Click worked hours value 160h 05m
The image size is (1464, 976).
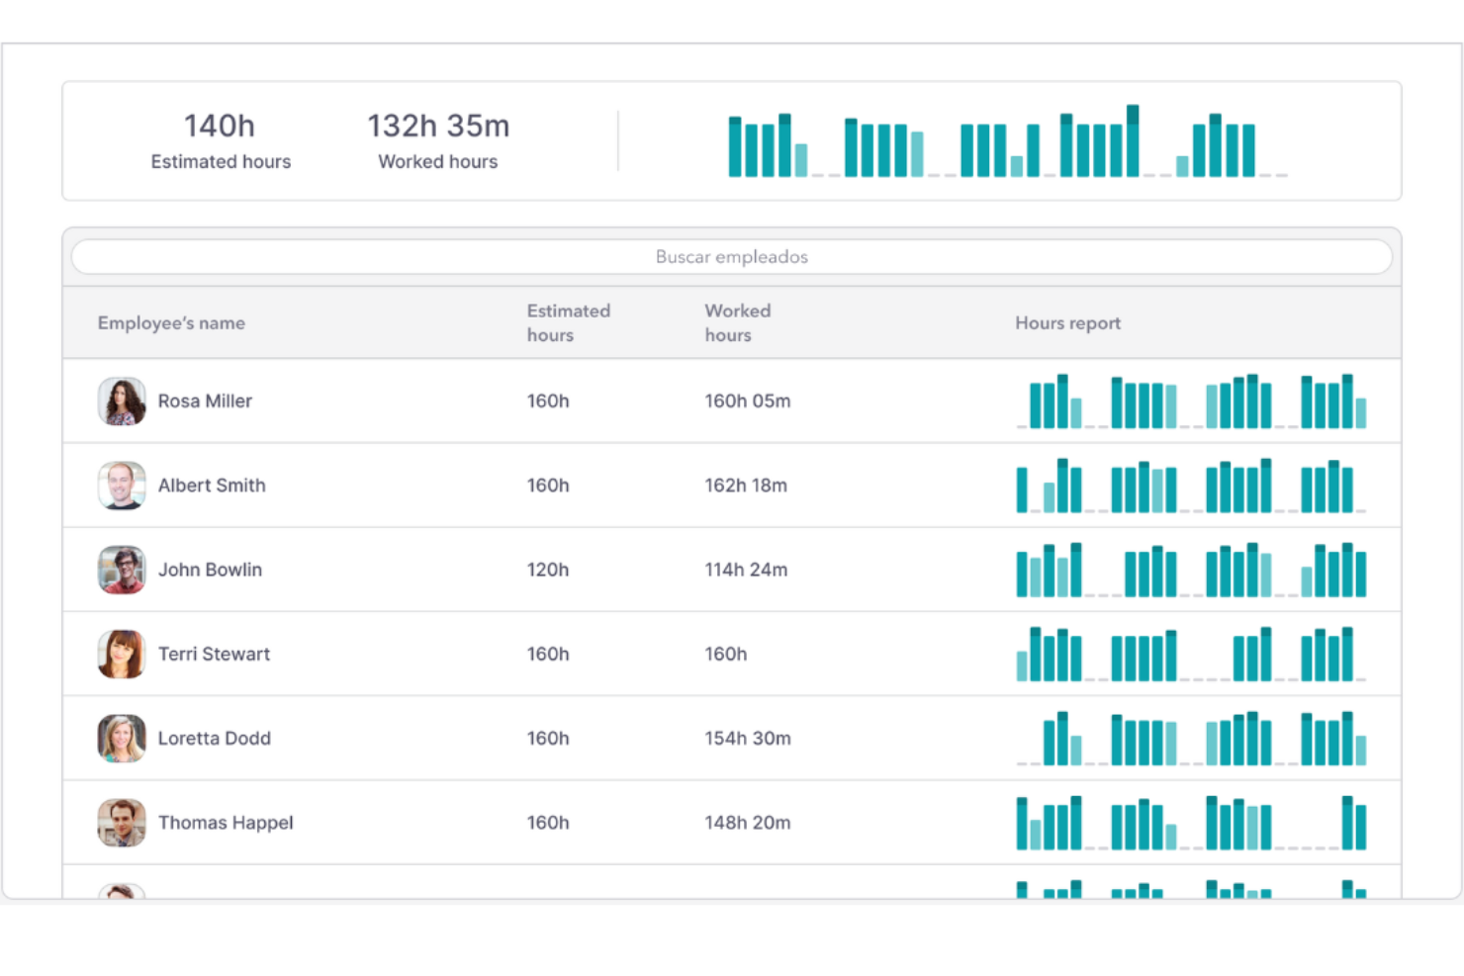pyautogui.click(x=748, y=401)
